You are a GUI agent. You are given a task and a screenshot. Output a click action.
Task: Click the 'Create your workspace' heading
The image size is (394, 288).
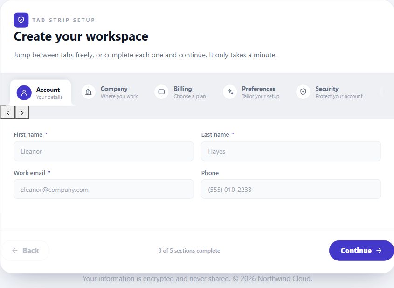(x=81, y=36)
